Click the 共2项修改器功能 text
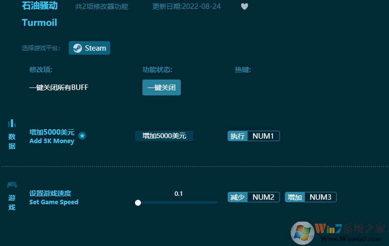The width and height of the screenshot is (389, 246). click(102, 6)
